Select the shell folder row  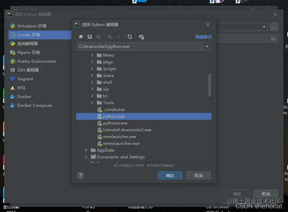143,82
